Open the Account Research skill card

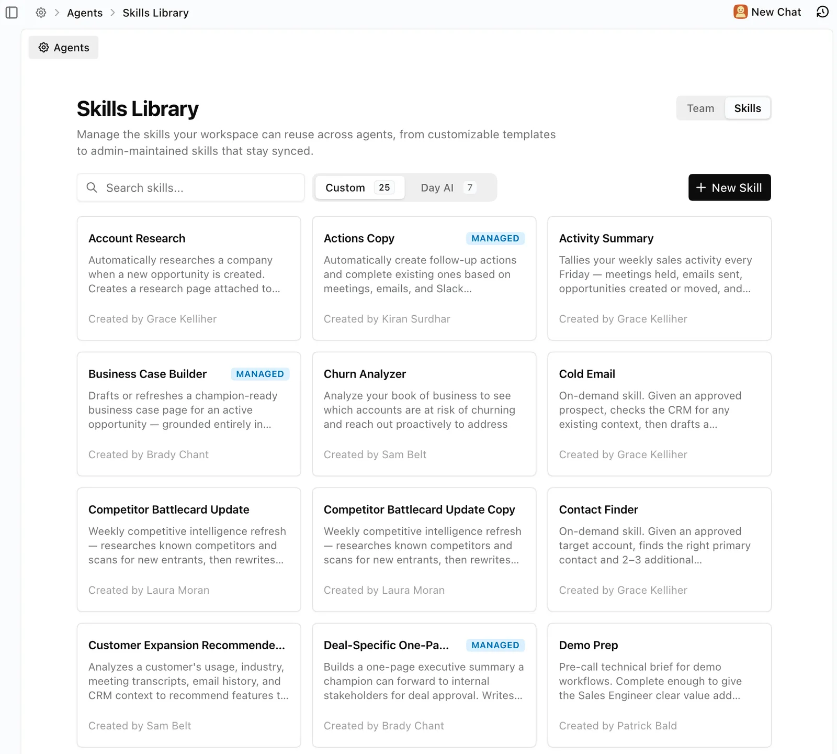click(189, 279)
